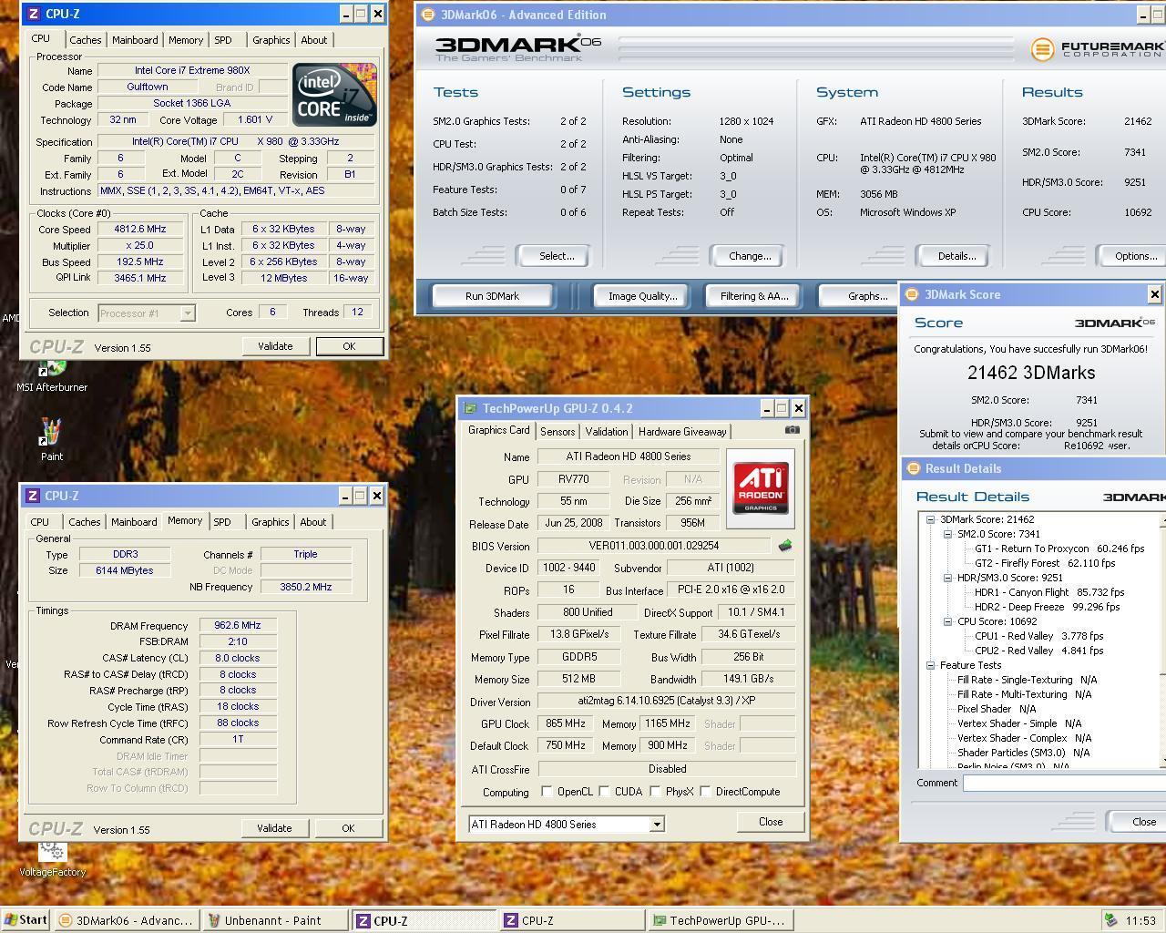This screenshot has height=933, width=1166.
Task: Collapse the CPU Score: 10692 node
Action: (x=947, y=621)
